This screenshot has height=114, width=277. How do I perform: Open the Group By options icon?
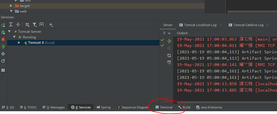coord(27,25)
